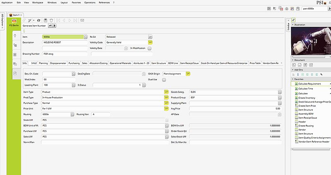Image resolution: width=331 pixels, height=175 pixels.
Task: Open calendar icon next to Validity Date
Action: click(126, 48)
